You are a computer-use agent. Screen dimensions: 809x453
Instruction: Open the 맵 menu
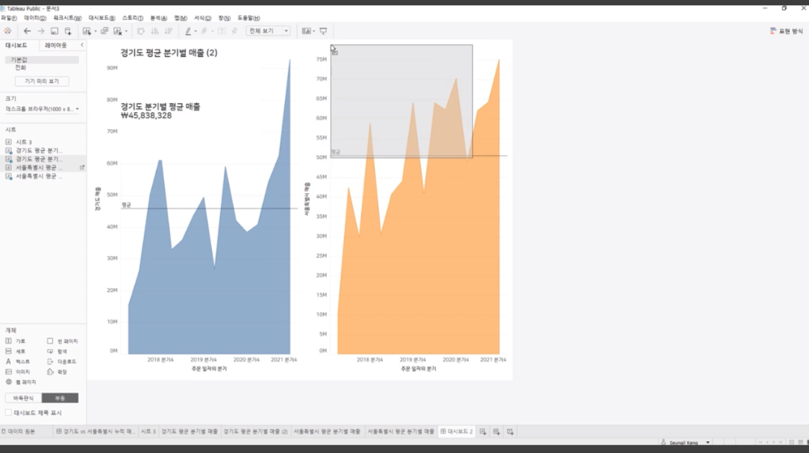[x=181, y=18]
